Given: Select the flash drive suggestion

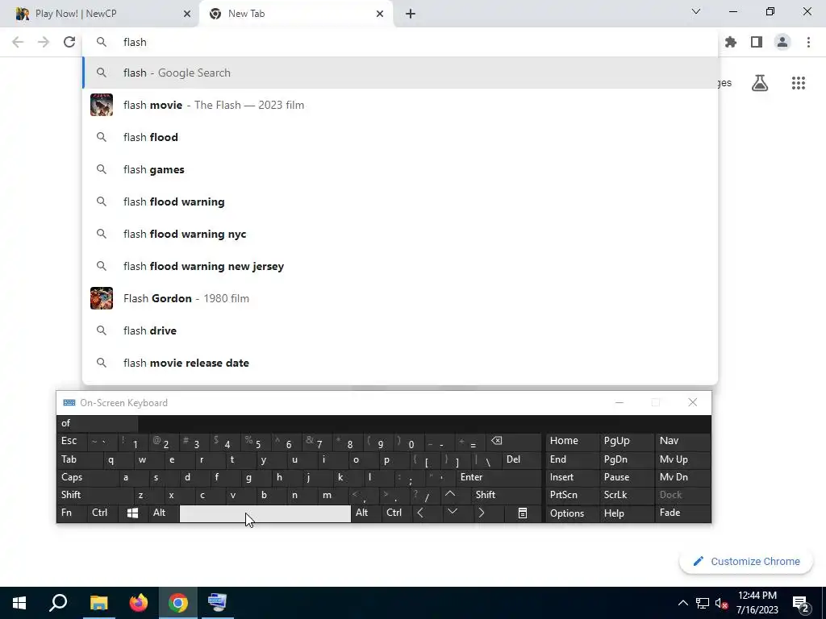Looking at the screenshot, I should pos(400,330).
